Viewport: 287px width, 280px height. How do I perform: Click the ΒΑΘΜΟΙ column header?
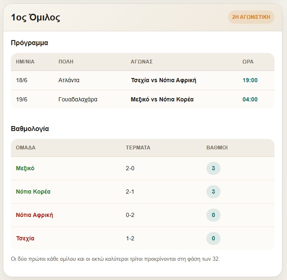pyautogui.click(x=217, y=148)
